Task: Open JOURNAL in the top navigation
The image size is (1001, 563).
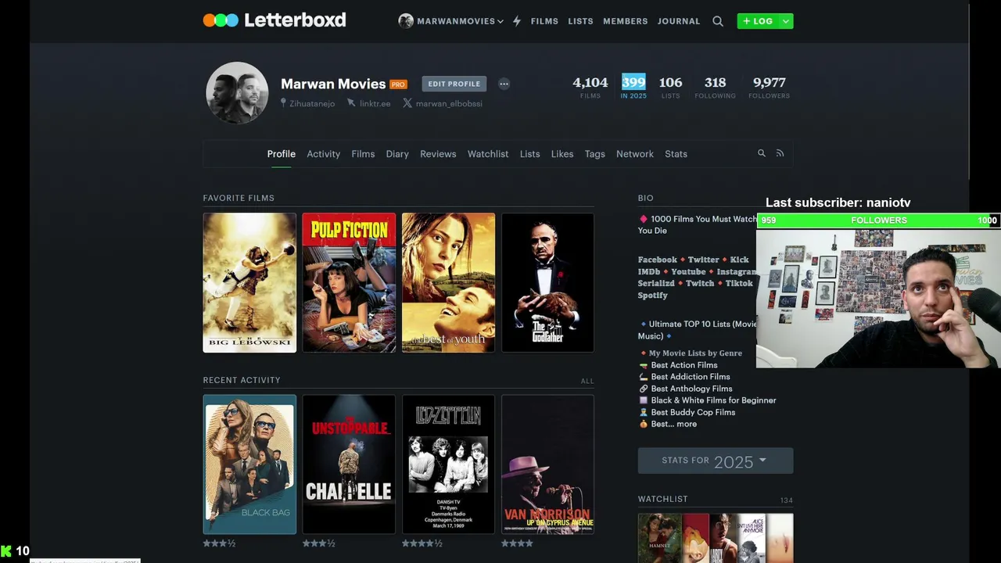Action: [678, 21]
